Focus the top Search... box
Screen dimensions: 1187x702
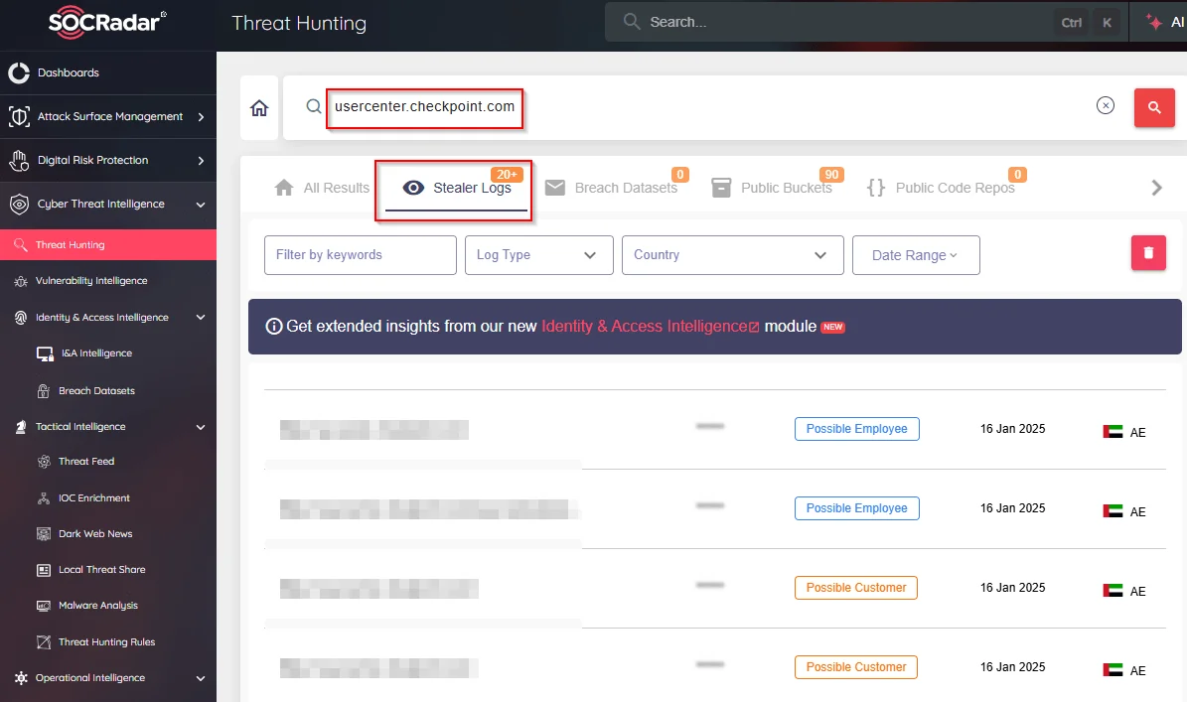click(832, 22)
